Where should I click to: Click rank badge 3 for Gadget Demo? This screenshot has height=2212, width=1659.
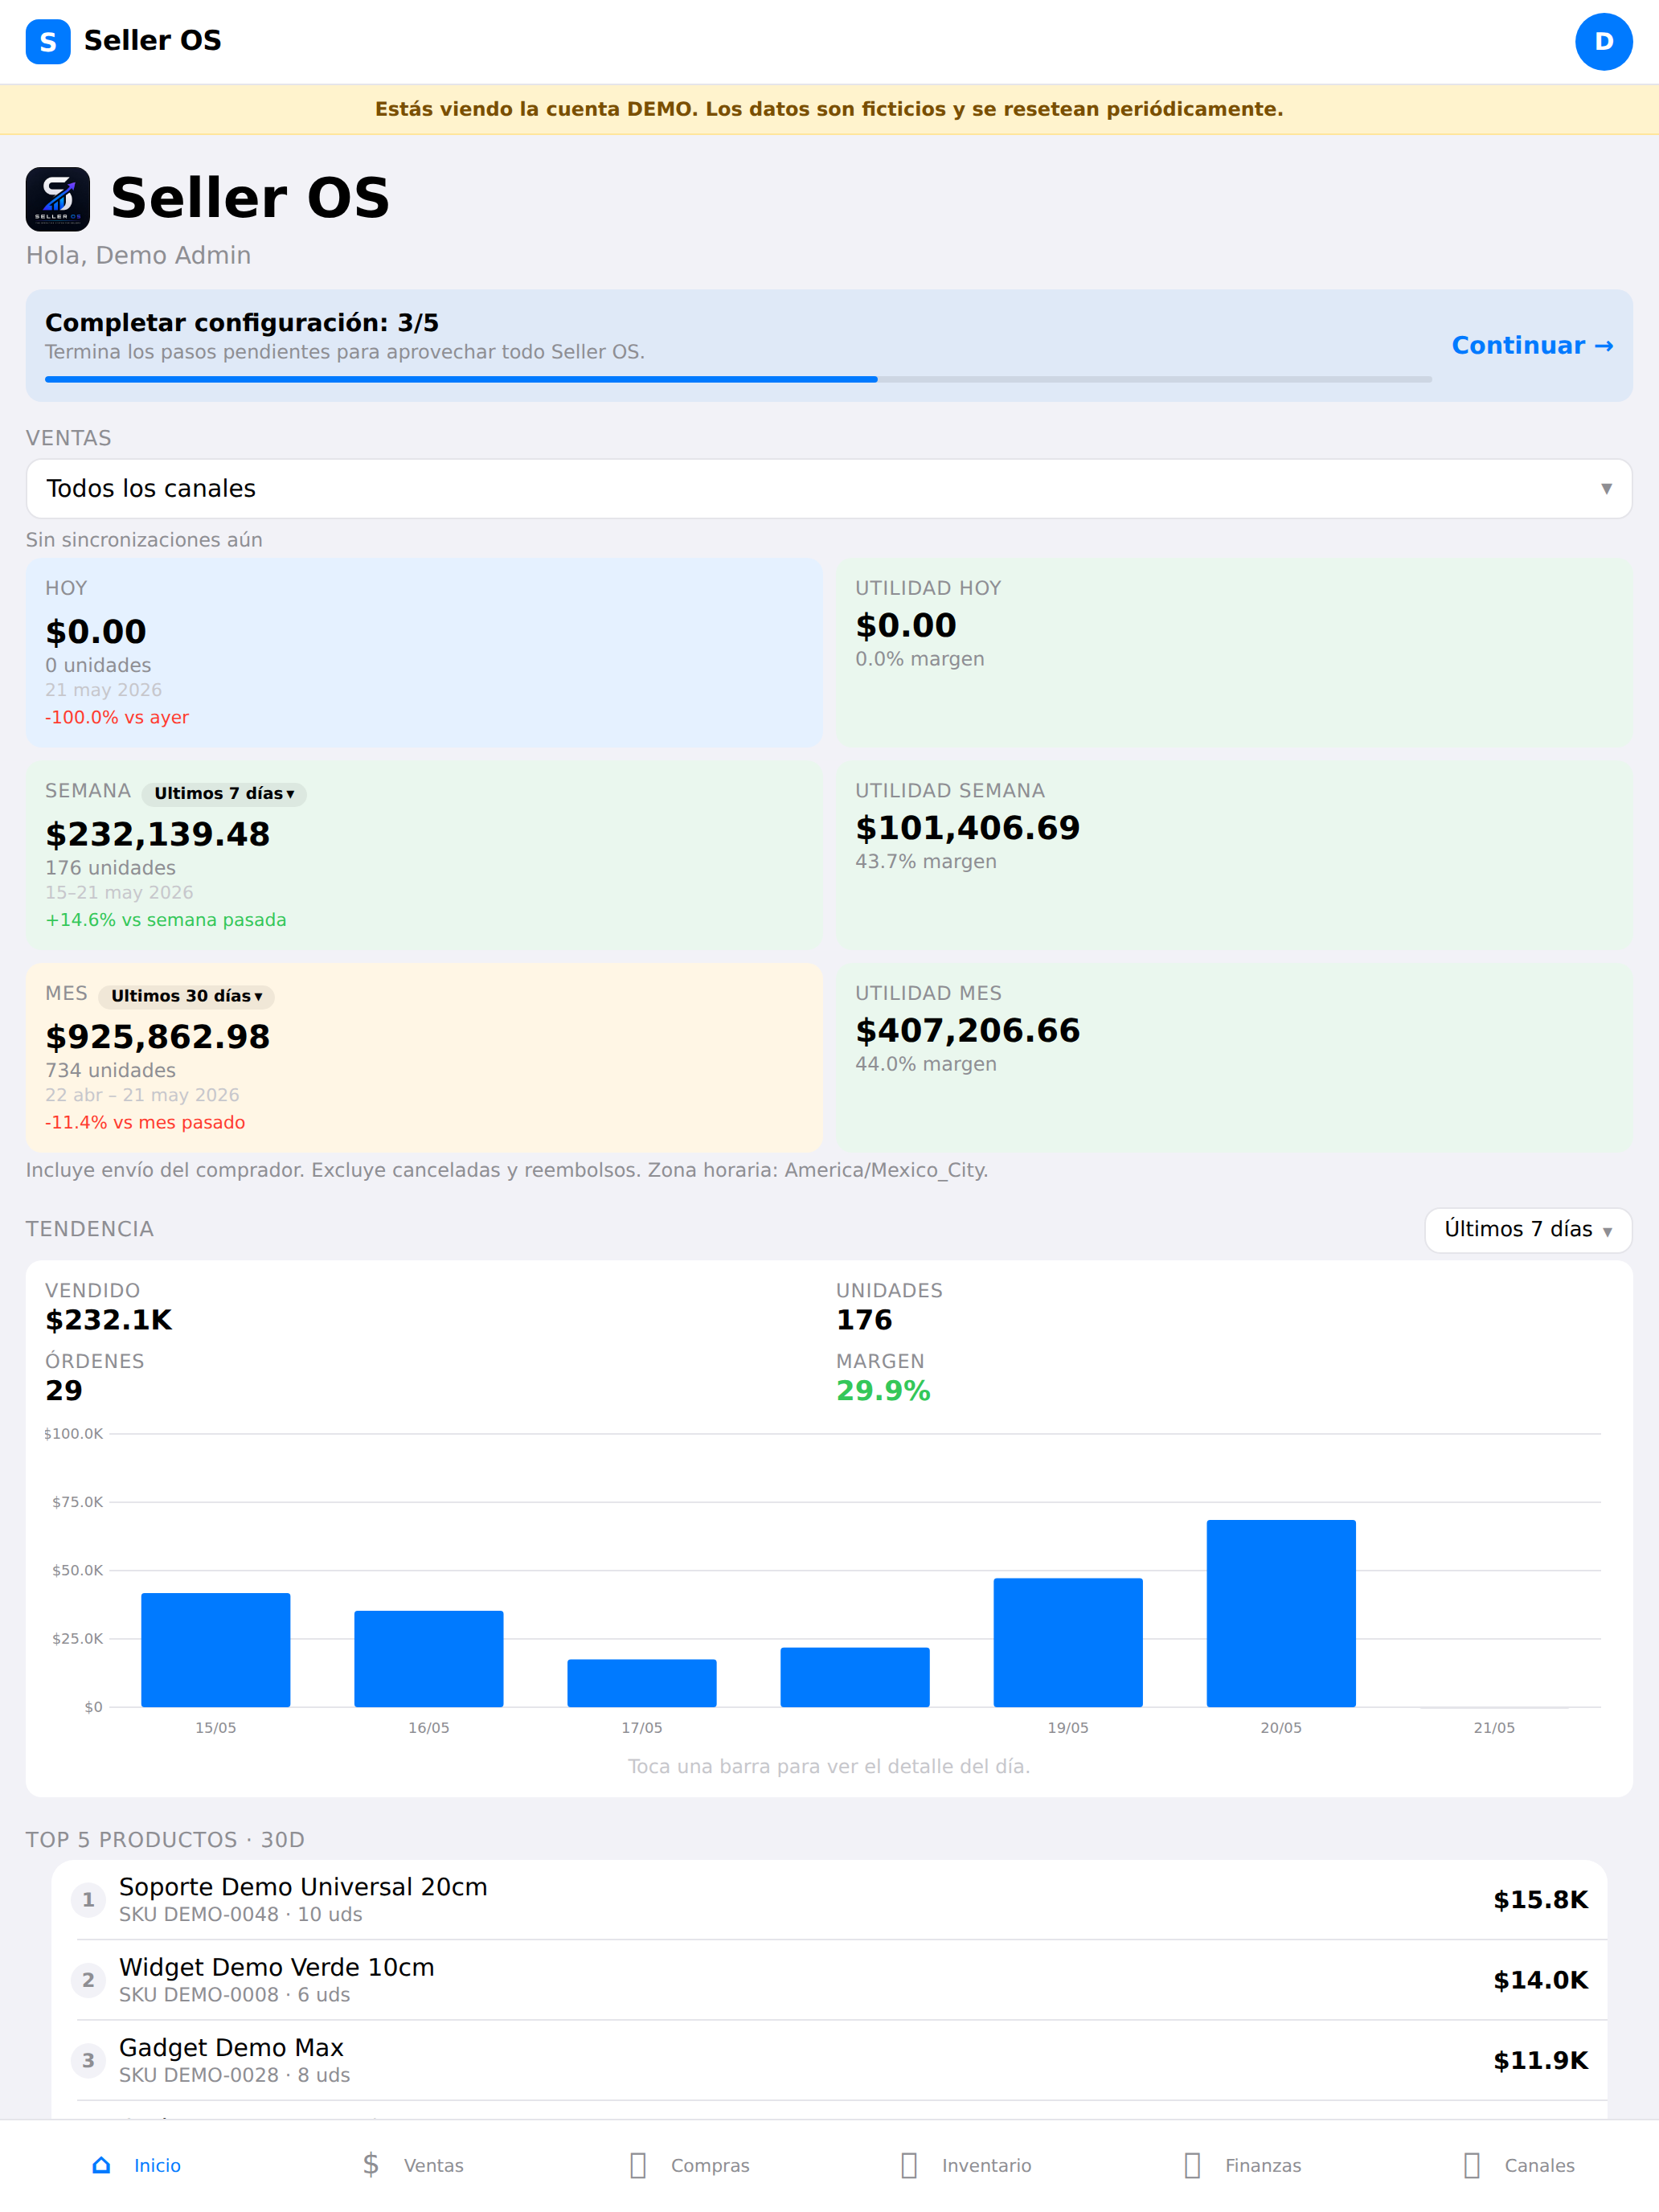coord(88,2060)
